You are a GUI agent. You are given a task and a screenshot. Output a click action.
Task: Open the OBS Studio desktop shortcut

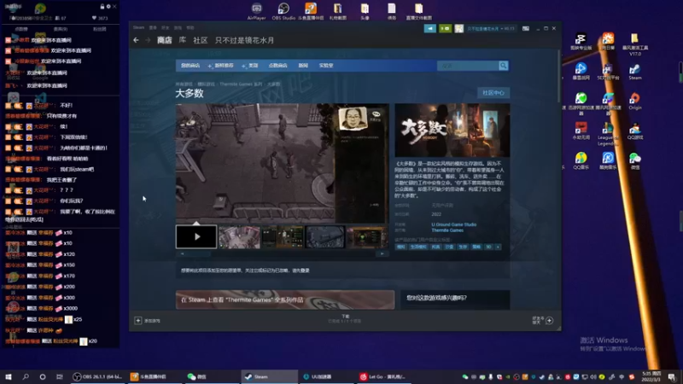283,11
